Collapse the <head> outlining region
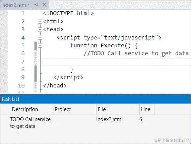 click(40, 29)
